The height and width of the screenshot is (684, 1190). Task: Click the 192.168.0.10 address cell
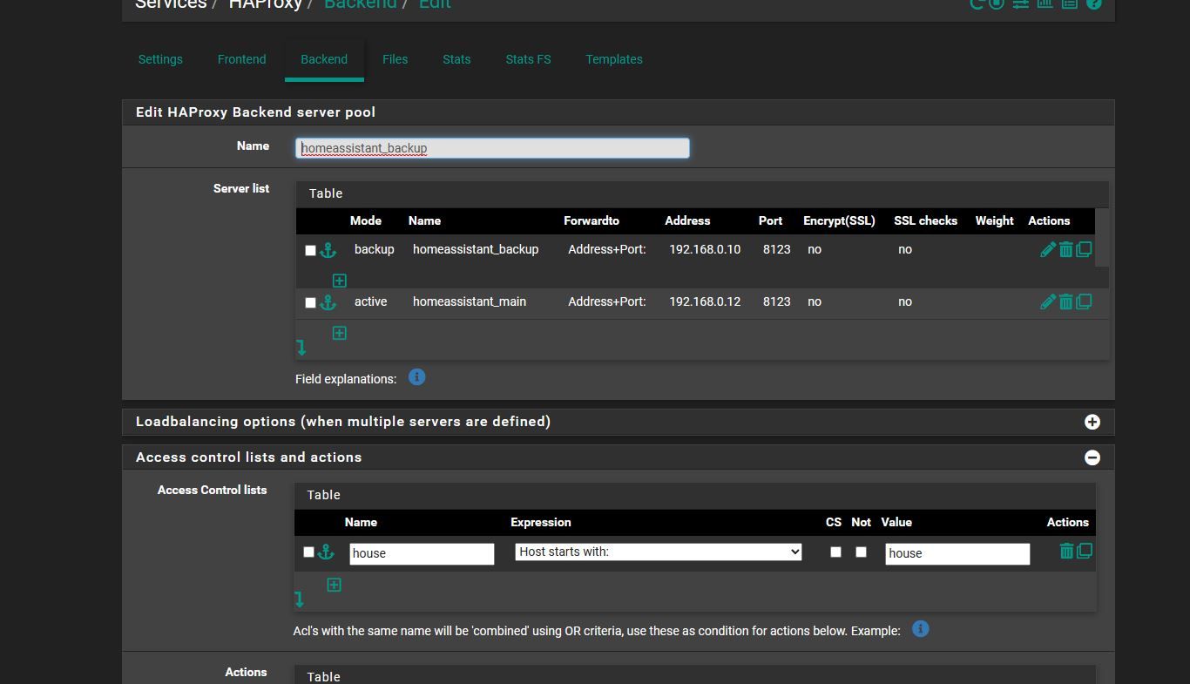point(705,249)
